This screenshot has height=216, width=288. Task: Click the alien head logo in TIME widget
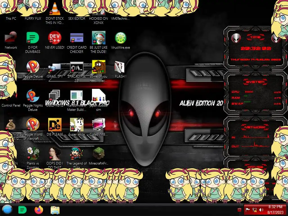[x=236, y=38]
